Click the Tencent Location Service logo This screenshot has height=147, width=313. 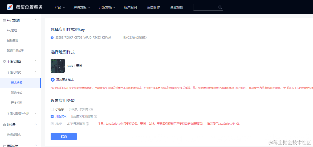(x=25, y=7)
